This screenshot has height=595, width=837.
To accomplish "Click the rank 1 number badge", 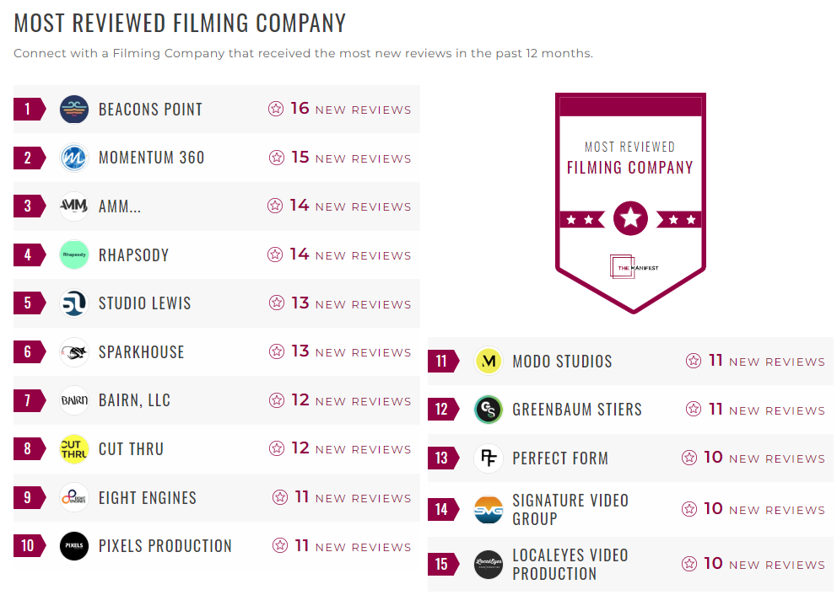I will (x=28, y=110).
